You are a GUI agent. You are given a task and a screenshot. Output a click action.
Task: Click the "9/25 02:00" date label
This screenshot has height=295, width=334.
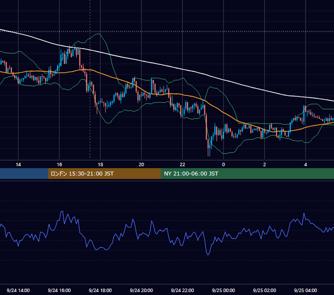pyautogui.click(x=264, y=291)
